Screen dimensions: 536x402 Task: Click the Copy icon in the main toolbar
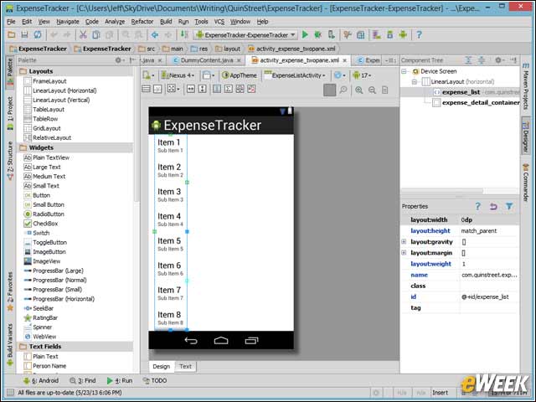(96, 35)
